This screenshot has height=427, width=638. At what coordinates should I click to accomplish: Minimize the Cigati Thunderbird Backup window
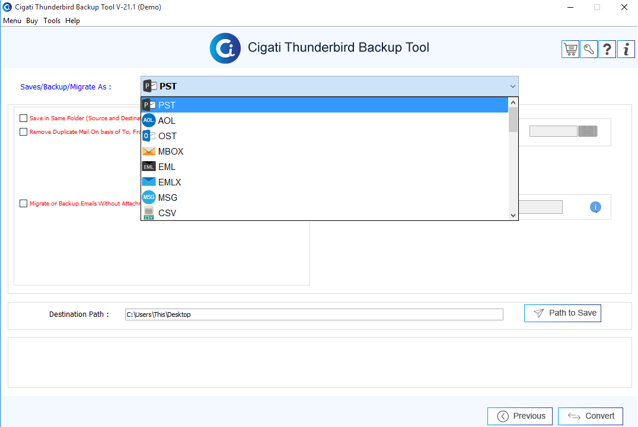click(570, 7)
